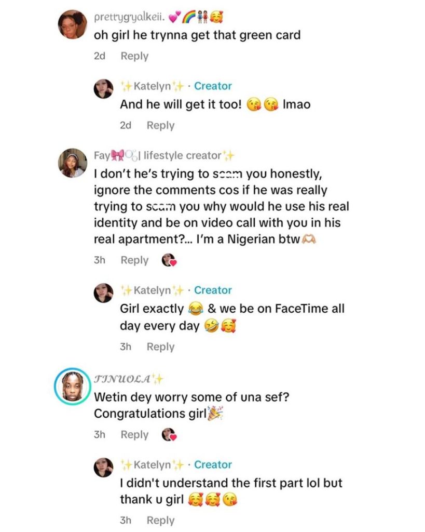
Task: Click Katelyn's username above the "Girl exactly" reply
Action: coord(152,290)
